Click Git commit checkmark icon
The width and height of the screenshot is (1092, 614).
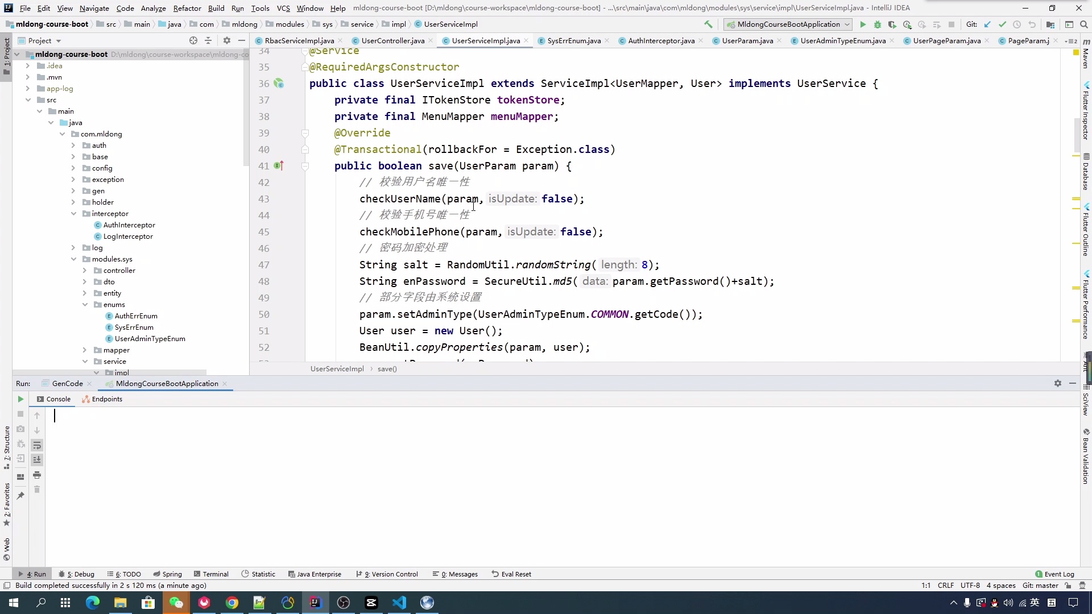pyautogui.click(x=1002, y=24)
